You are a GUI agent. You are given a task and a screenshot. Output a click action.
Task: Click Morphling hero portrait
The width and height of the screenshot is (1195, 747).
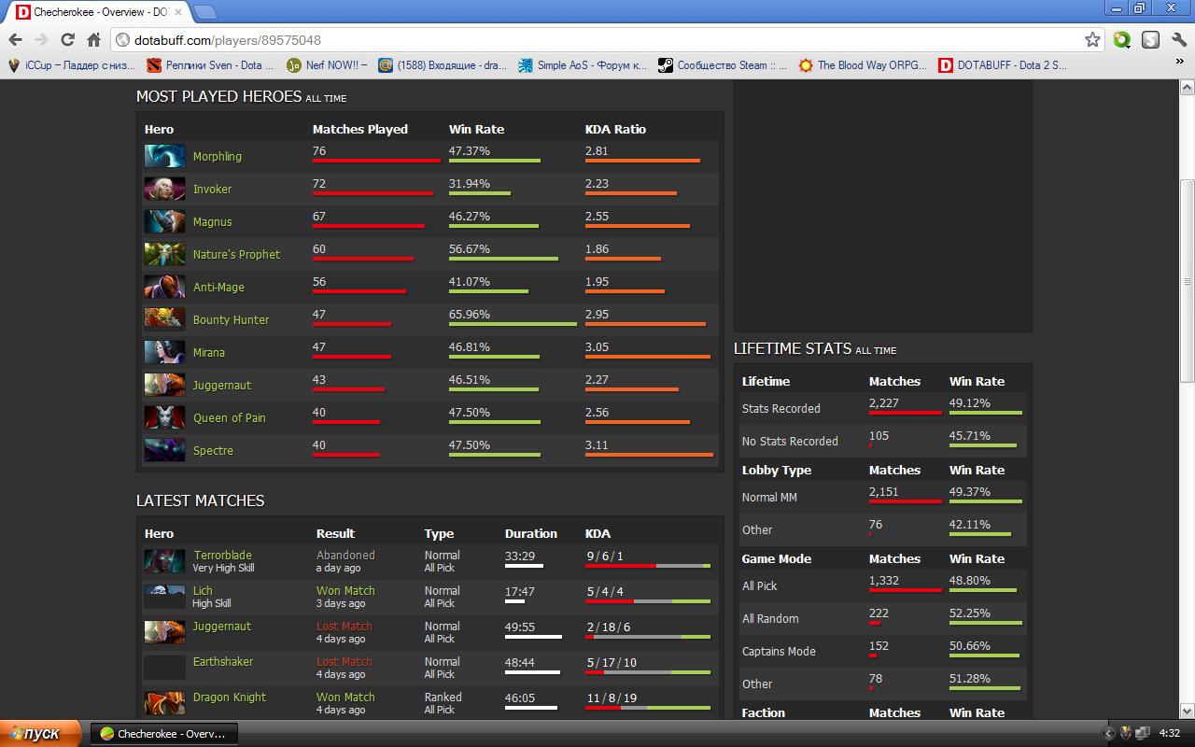pyautogui.click(x=164, y=156)
